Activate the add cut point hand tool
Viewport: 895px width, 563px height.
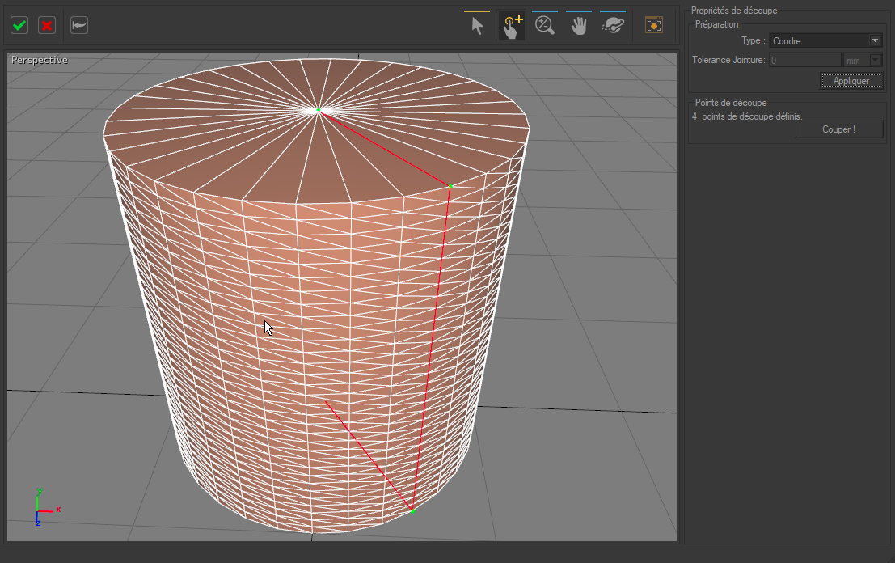click(513, 26)
